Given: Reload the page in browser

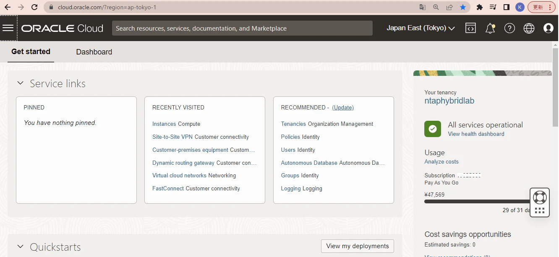Looking at the screenshot, I should (x=34, y=7).
